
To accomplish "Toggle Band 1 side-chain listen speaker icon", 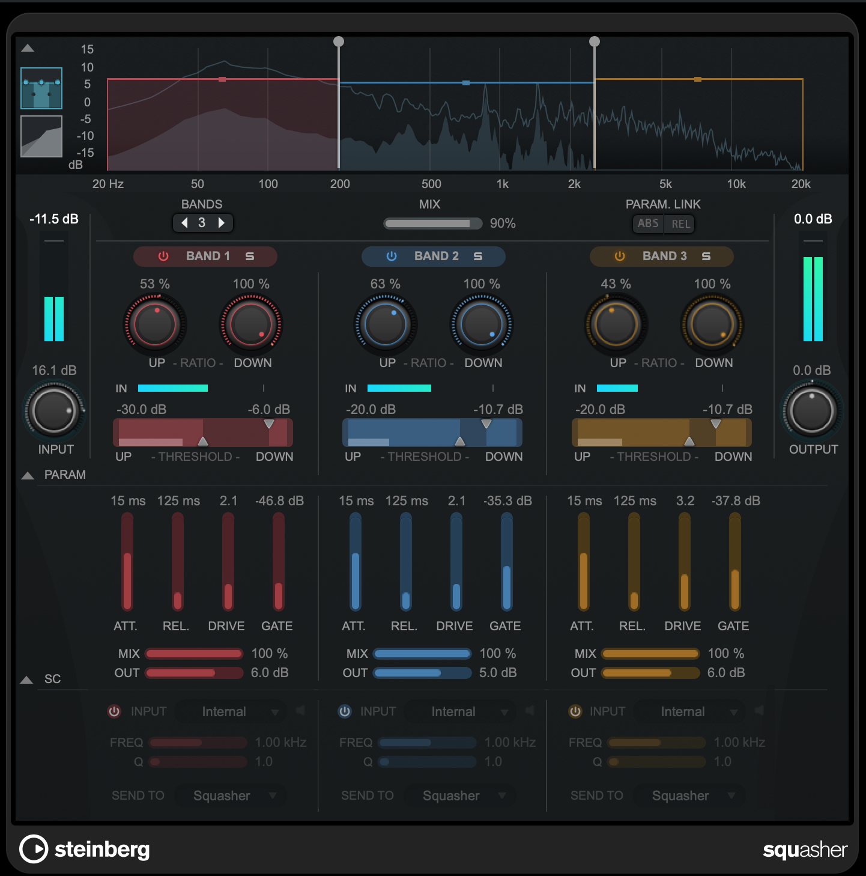I will pyautogui.click(x=300, y=711).
